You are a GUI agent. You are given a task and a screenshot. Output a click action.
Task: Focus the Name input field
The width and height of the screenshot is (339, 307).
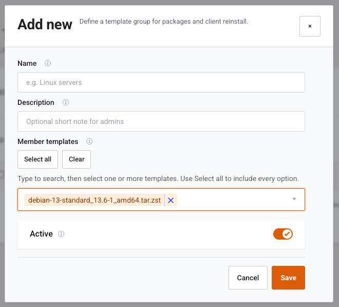[x=161, y=82]
